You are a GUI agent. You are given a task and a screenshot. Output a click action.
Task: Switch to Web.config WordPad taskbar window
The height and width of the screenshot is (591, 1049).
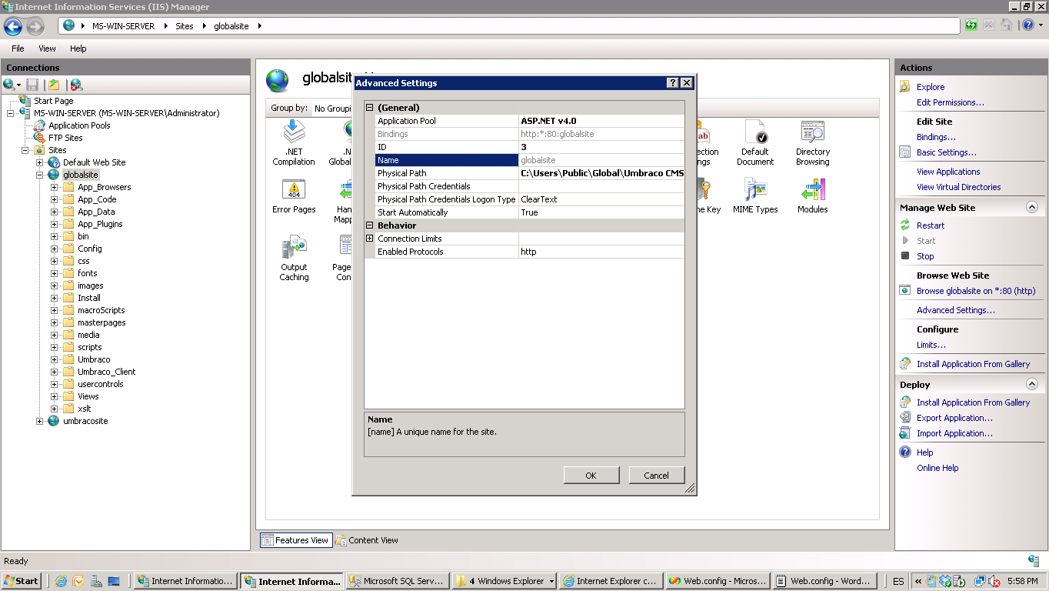824,581
